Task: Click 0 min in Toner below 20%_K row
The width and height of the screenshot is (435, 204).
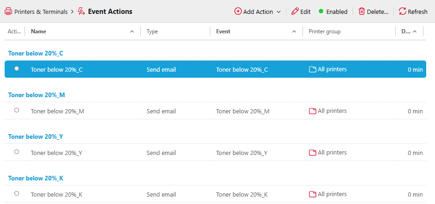Action: pos(415,195)
